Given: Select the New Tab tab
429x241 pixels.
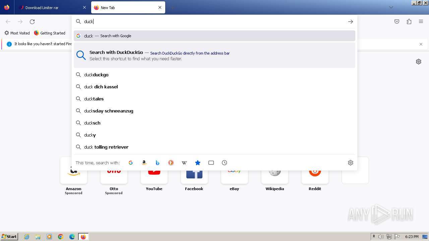Looking at the screenshot, I should [128, 7].
